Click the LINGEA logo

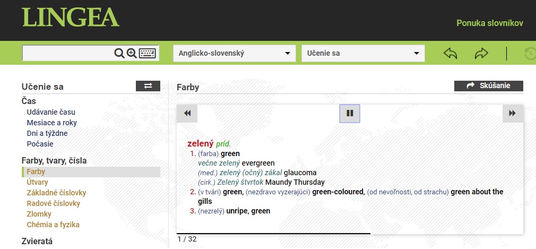tap(71, 18)
